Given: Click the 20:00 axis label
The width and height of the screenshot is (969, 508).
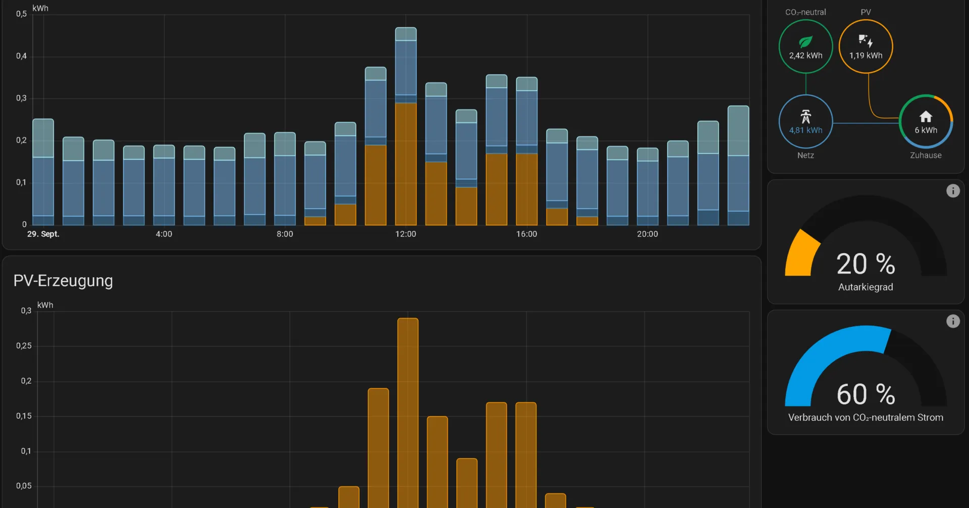Looking at the screenshot, I should pyautogui.click(x=648, y=234).
